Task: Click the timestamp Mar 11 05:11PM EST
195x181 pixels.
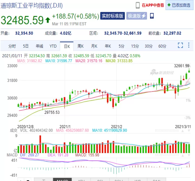Action: coord(69,24)
